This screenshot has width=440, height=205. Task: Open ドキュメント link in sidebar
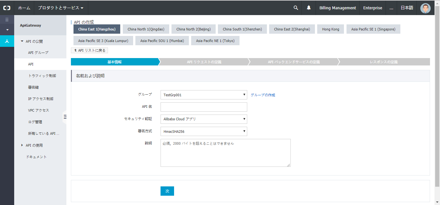[x=36, y=157]
